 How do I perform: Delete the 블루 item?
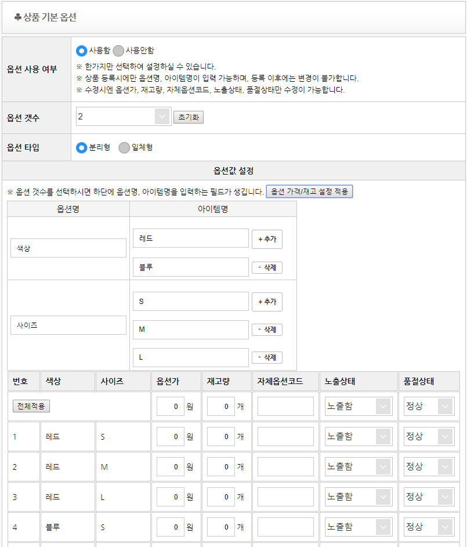(267, 267)
